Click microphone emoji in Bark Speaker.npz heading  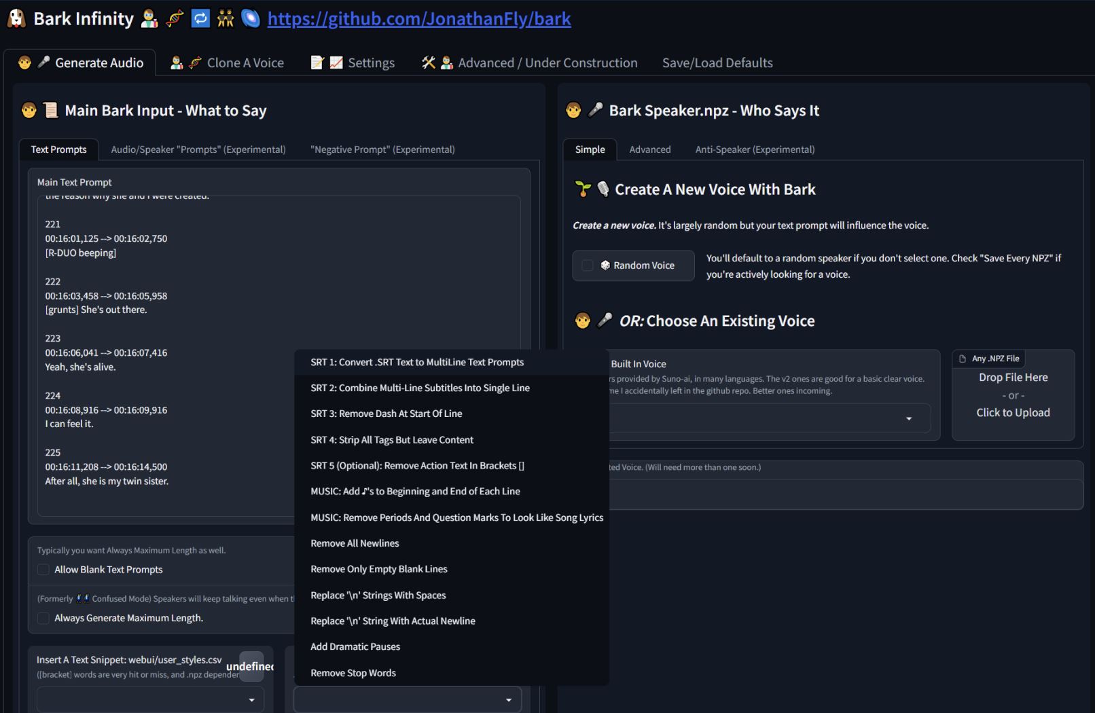(595, 110)
